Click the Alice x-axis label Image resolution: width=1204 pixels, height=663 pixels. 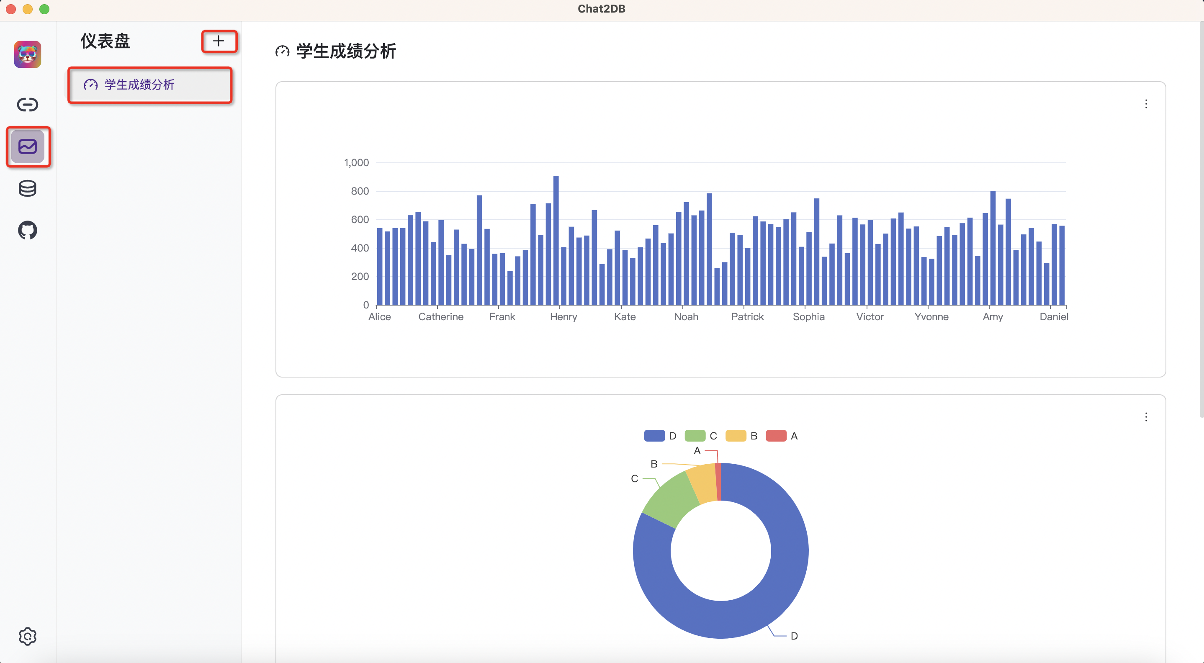click(x=380, y=317)
